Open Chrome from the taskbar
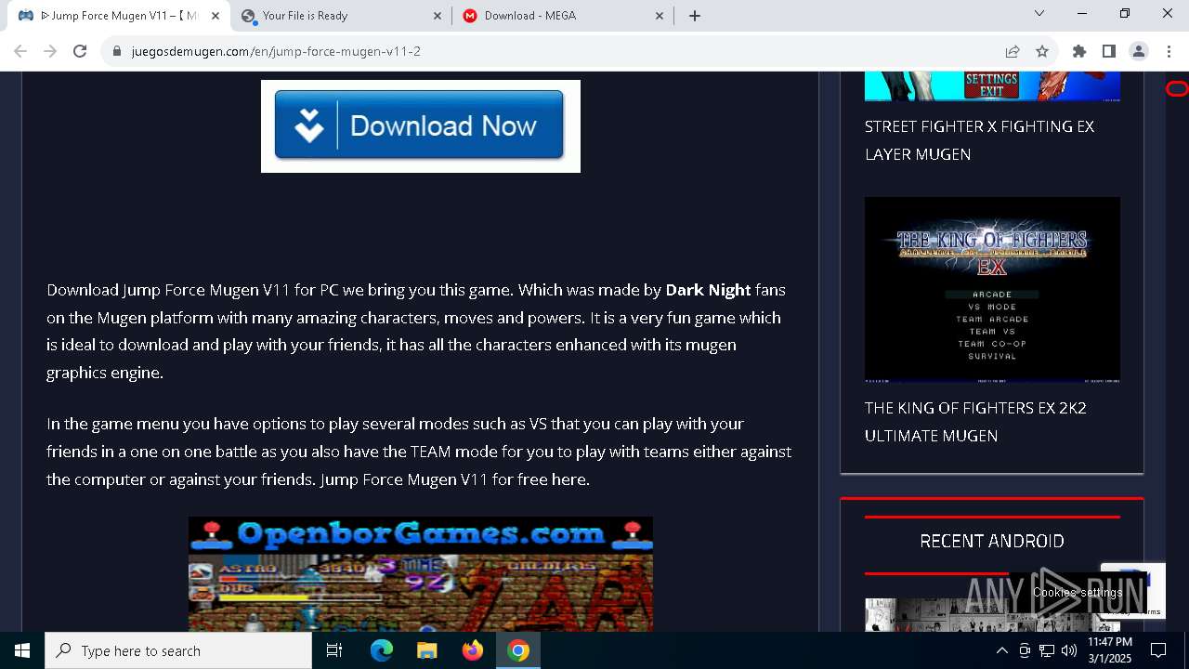 [x=518, y=650]
